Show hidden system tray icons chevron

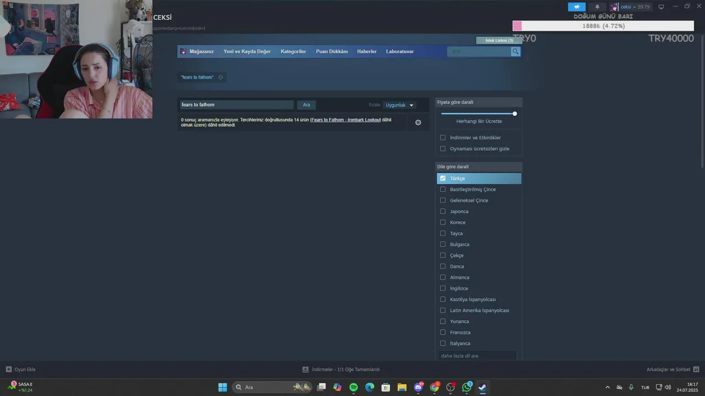pos(608,387)
